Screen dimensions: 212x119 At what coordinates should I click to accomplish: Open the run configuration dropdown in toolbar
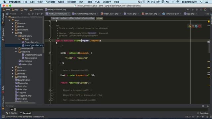(188, 10)
